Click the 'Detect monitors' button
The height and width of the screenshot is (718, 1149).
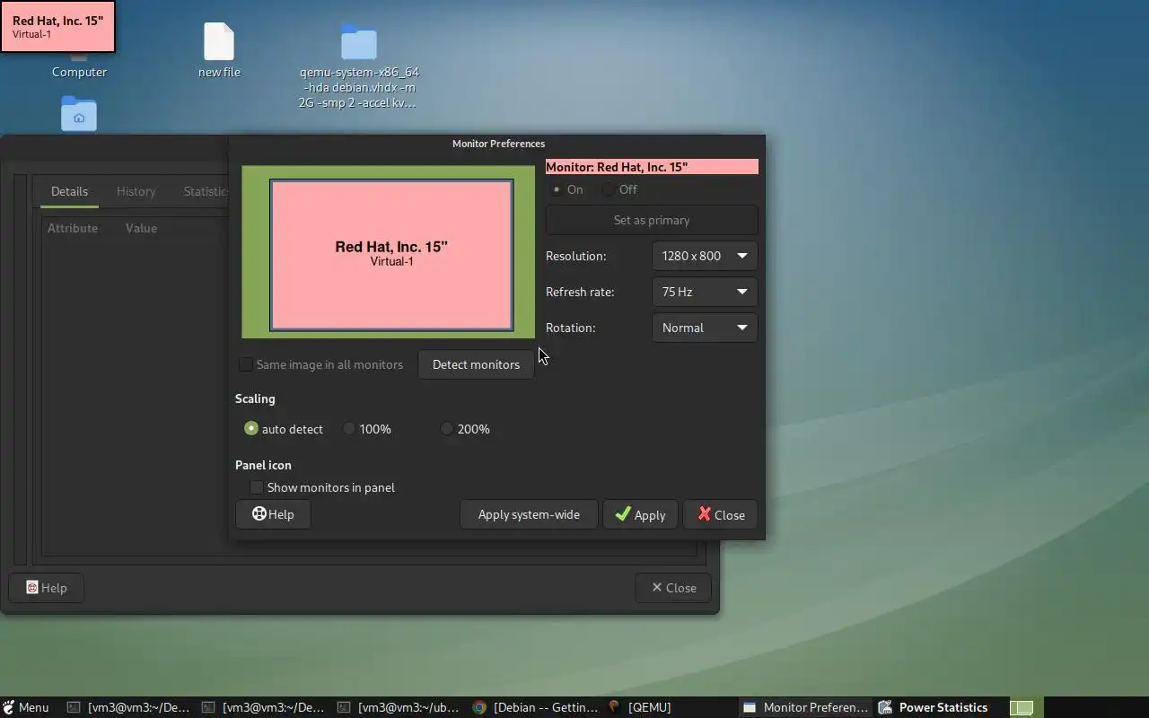click(x=476, y=364)
